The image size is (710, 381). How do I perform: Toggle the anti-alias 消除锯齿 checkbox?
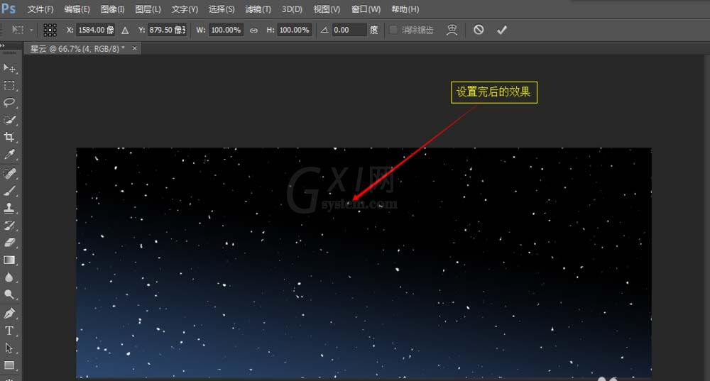coord(393,30)
